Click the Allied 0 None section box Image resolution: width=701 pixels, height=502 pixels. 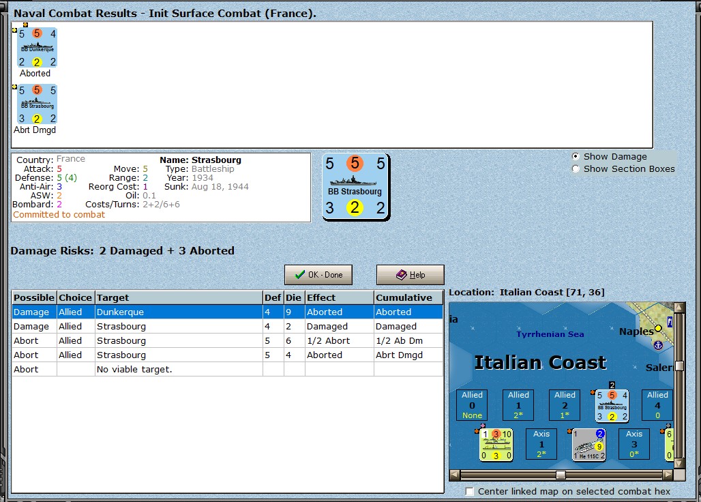(x=472, y=405)
